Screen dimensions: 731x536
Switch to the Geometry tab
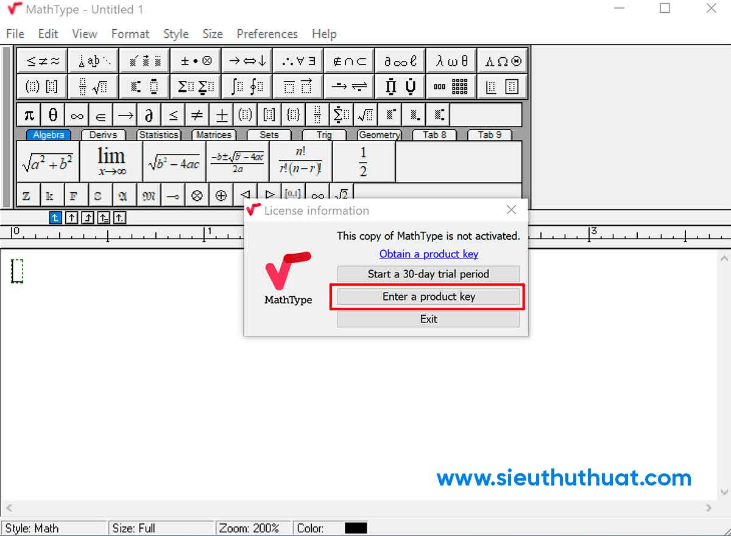point(379,135)
